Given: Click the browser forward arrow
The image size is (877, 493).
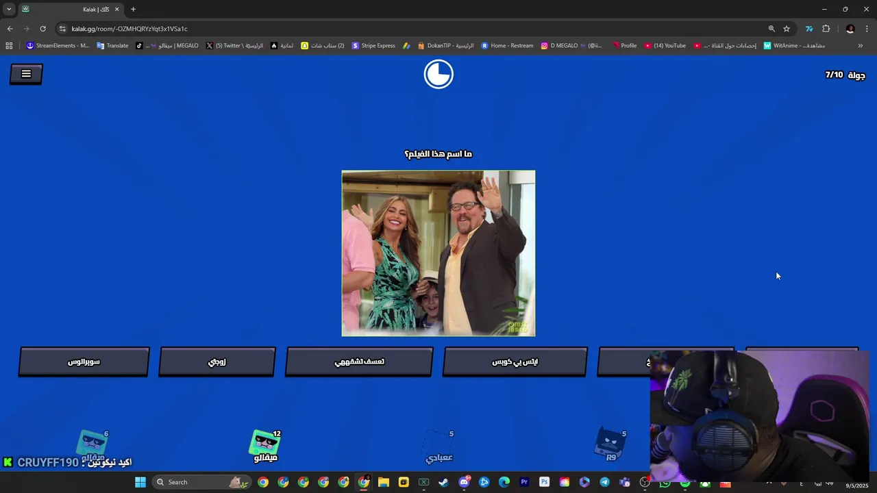Looking at the screenshot, I should tap(26, 29).
